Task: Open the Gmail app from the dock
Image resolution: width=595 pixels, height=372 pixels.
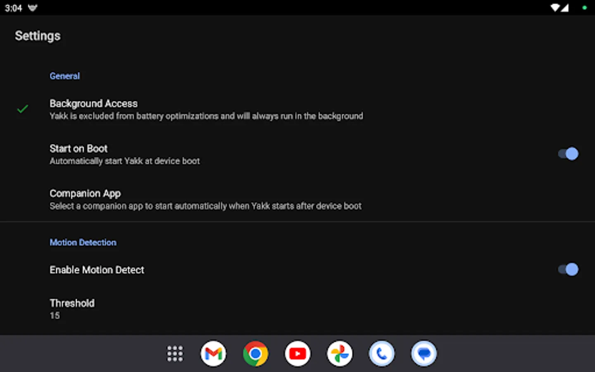Action: [213, 353]
